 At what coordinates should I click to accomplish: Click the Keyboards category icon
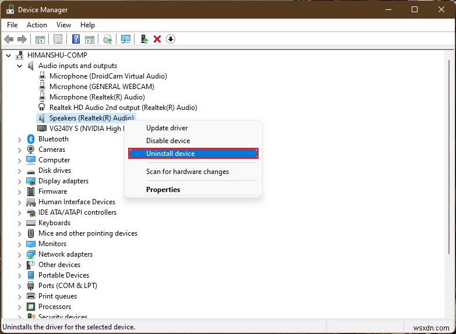click(x=30, y=223)
